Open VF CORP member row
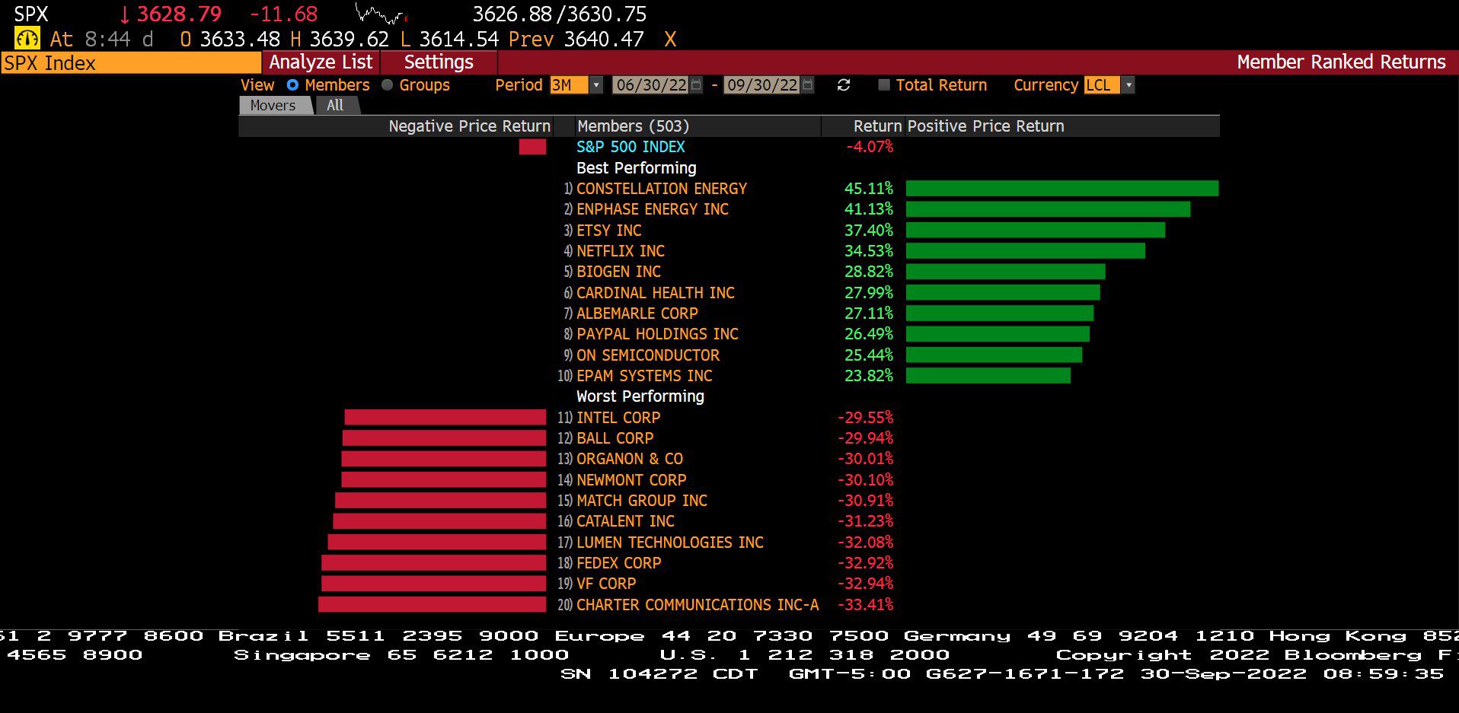 pyautogui.click(x=605, y=584)
